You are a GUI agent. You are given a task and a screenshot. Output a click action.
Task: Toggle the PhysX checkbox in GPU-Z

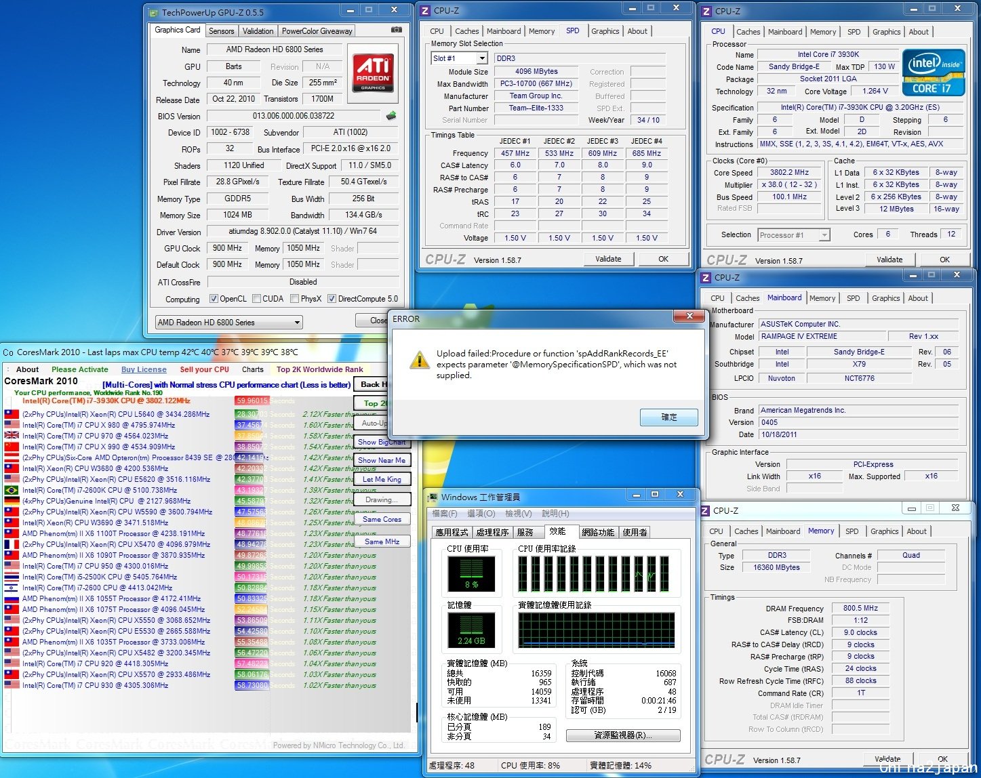pyautogui.click(x=294, y=299)
